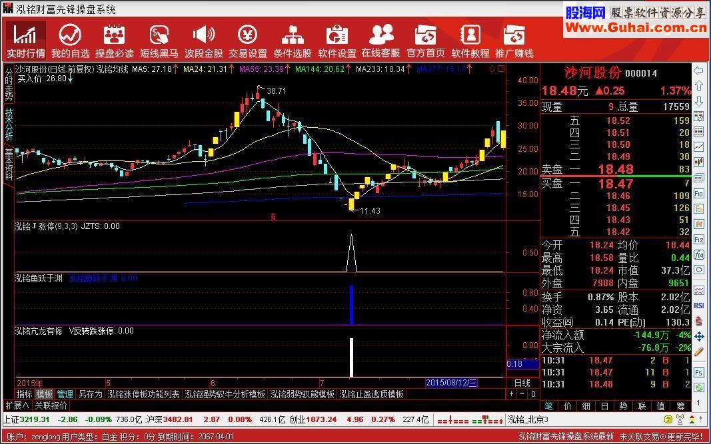Select the 细 tab in quote panel

click(587, 405)
